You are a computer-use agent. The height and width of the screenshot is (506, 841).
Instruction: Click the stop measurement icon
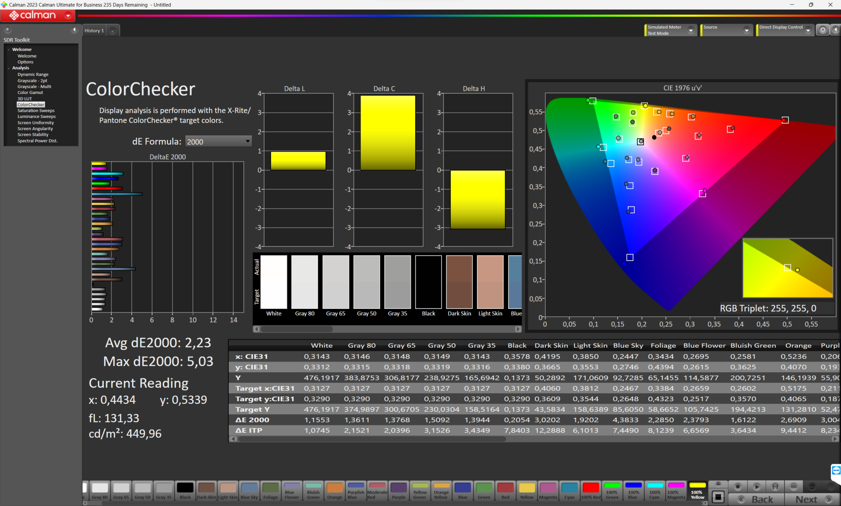point(738,487)
